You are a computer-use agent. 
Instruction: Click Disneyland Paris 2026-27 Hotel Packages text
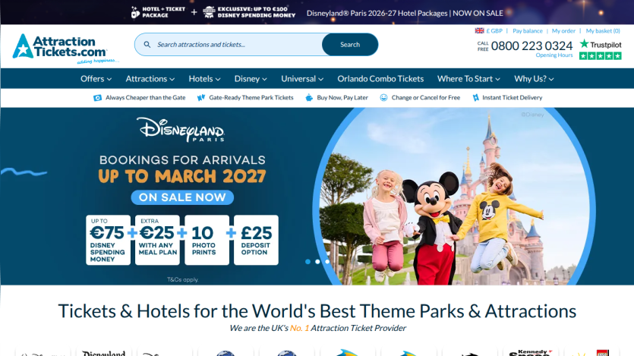click(377, 13)
